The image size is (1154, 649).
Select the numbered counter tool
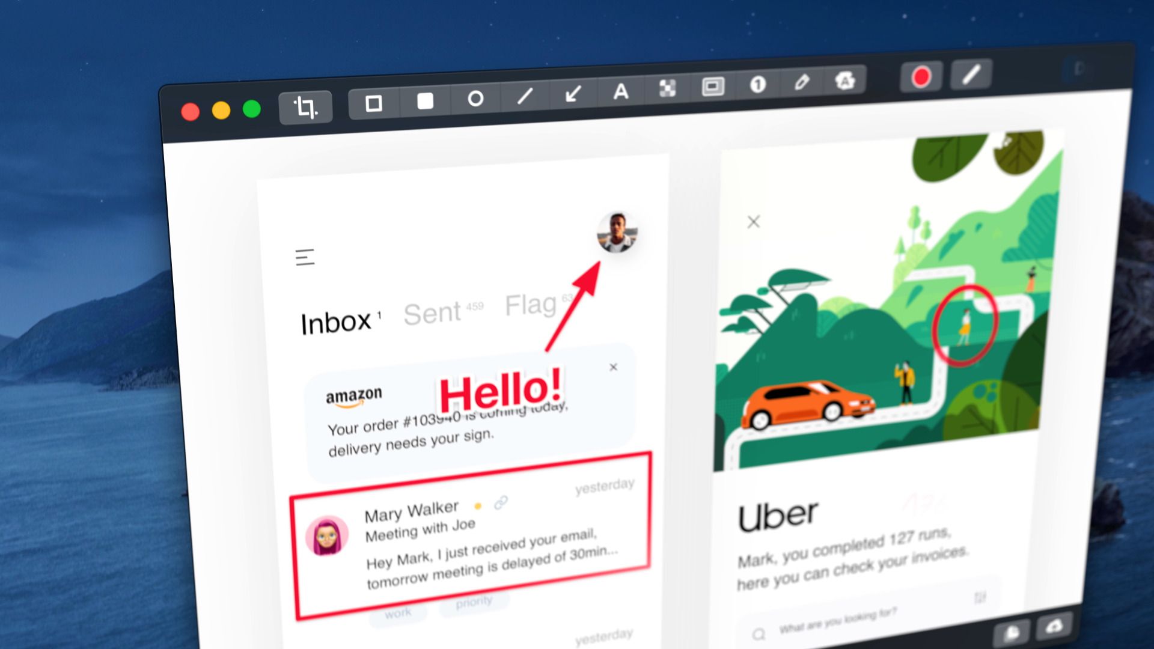tap(758, 84)
